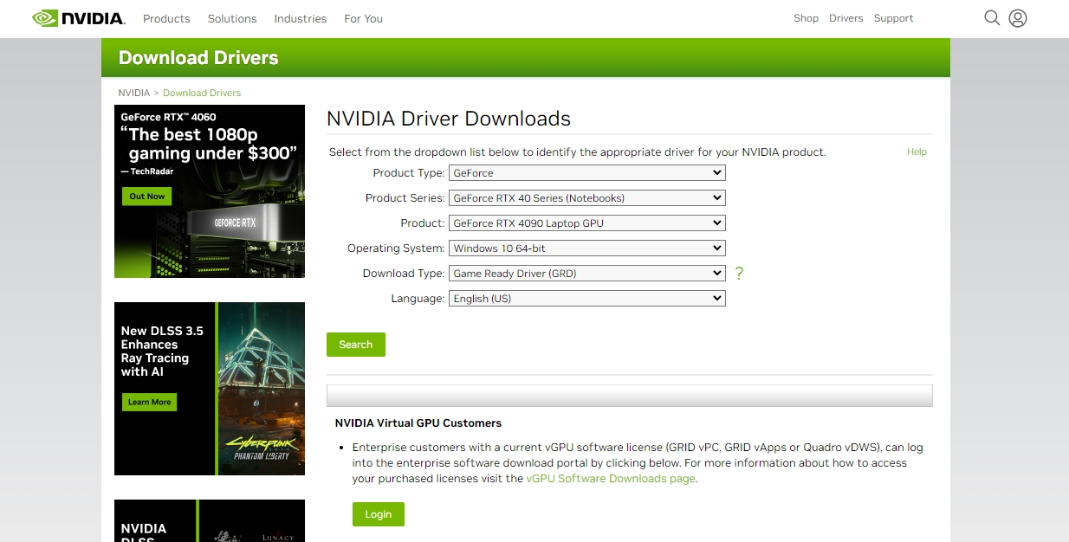Expand the Download Type dropdown

coord(586,274)
